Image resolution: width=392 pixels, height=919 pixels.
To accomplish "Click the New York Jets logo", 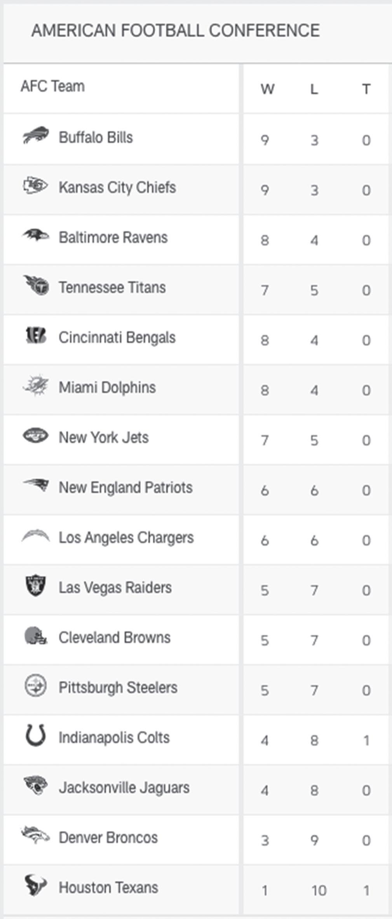I will [36, 436].
